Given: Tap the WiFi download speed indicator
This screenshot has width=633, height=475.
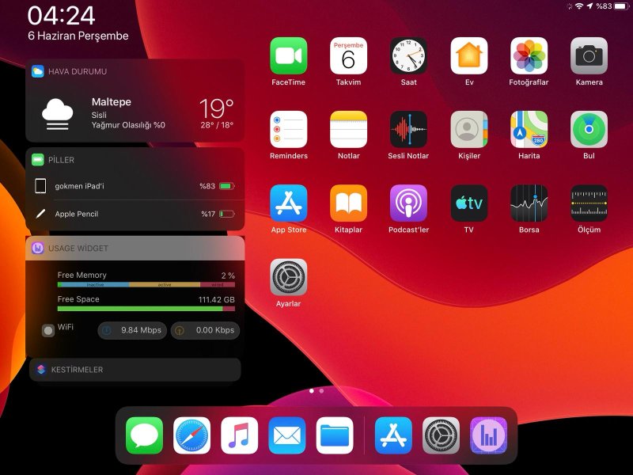Looking at the screenshot, I should click(x=132, y=330).
